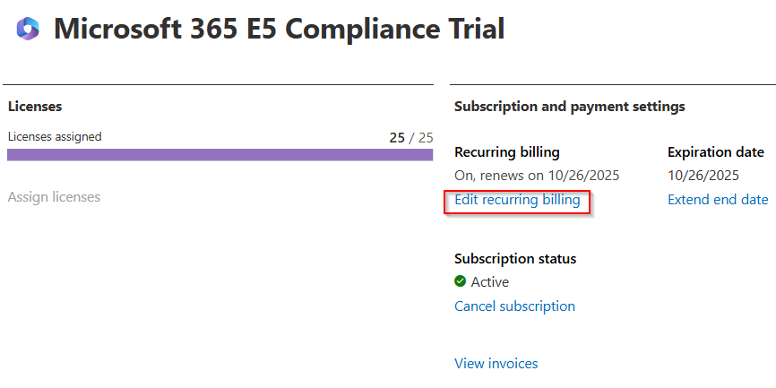This screenshot has height=388, width=776.
Task: Click the Active status text
Action: [x=490, y=281]
